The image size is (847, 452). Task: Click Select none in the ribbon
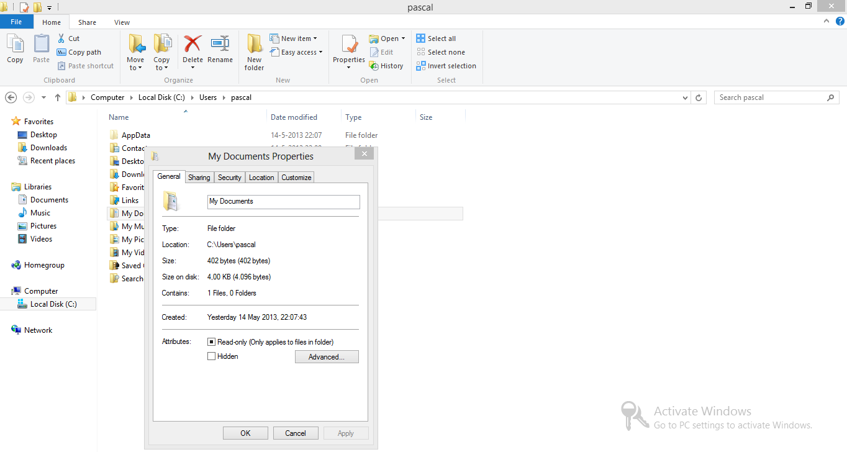tap(440, 52)
